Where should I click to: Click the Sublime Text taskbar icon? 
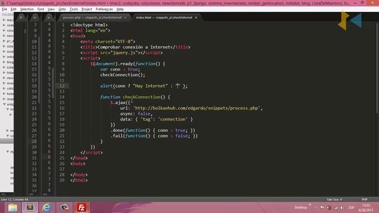30,208
